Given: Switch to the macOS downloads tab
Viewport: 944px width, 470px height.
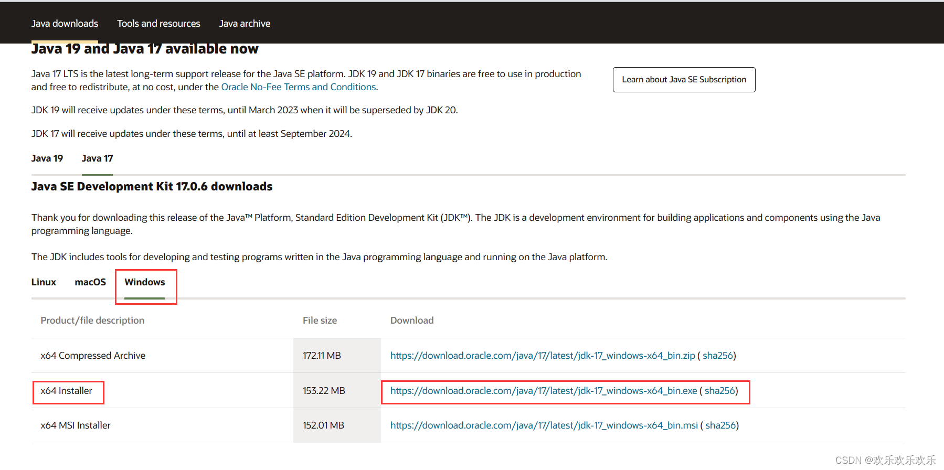Looking at the screenshot, I should click(x=90, y=282).
